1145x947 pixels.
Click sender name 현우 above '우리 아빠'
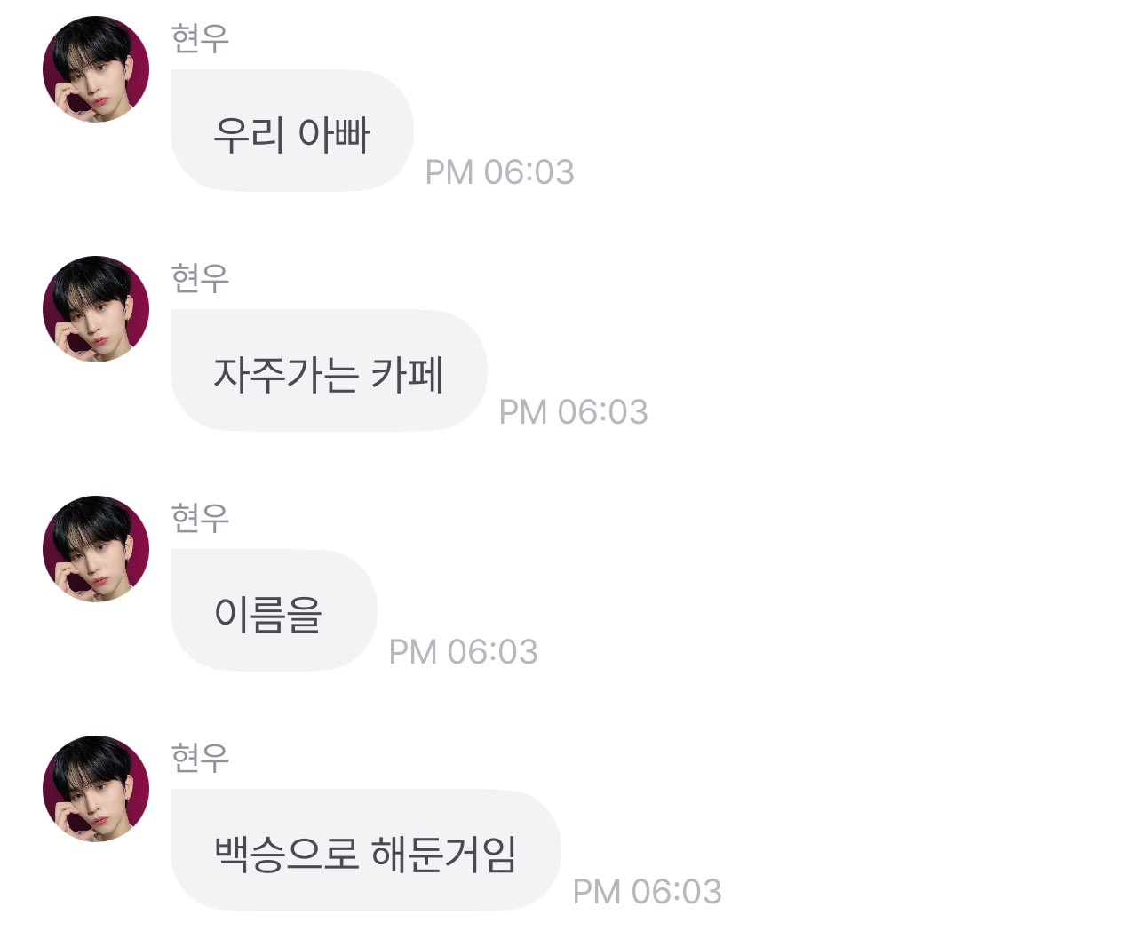pyautogui.click(x=200, y=38)
